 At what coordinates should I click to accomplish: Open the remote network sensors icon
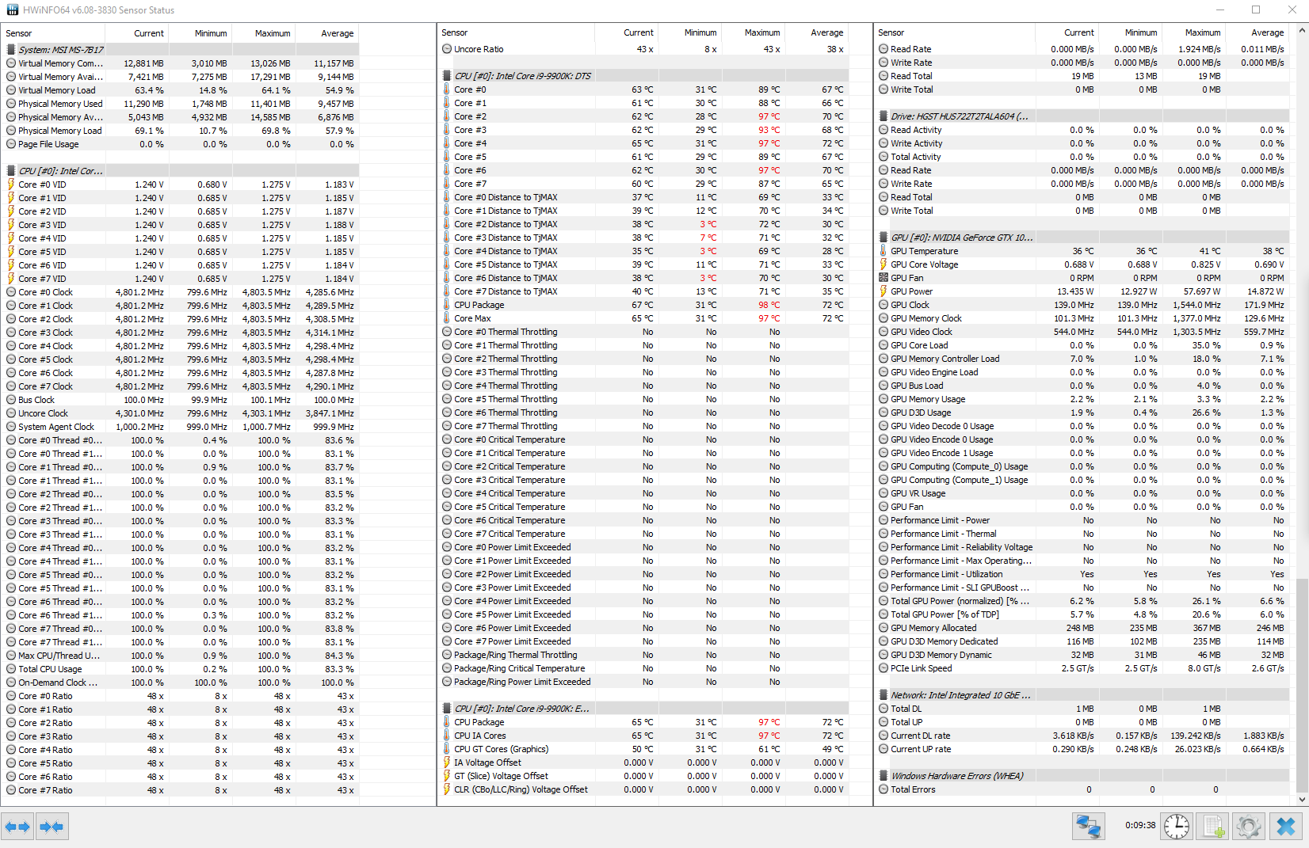pos(1089,827)
